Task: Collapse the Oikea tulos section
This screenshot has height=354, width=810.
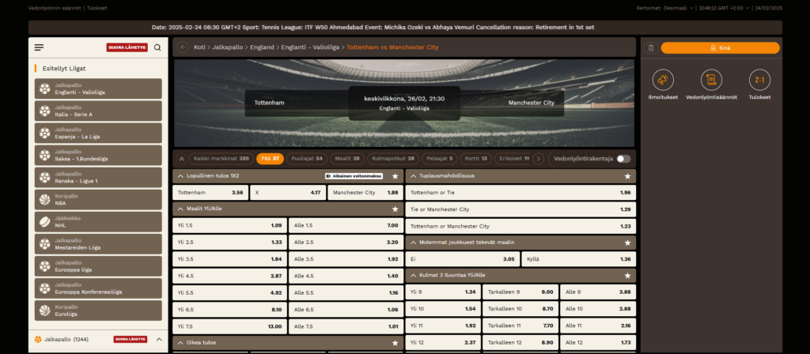Action: (180, 343)
